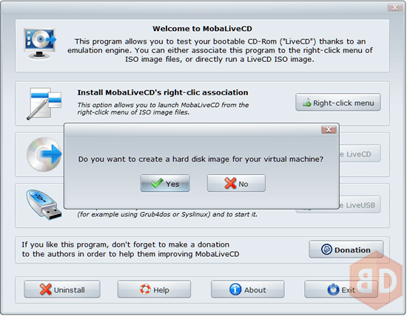Click the CD with blue arrow icon

(44, 154)
